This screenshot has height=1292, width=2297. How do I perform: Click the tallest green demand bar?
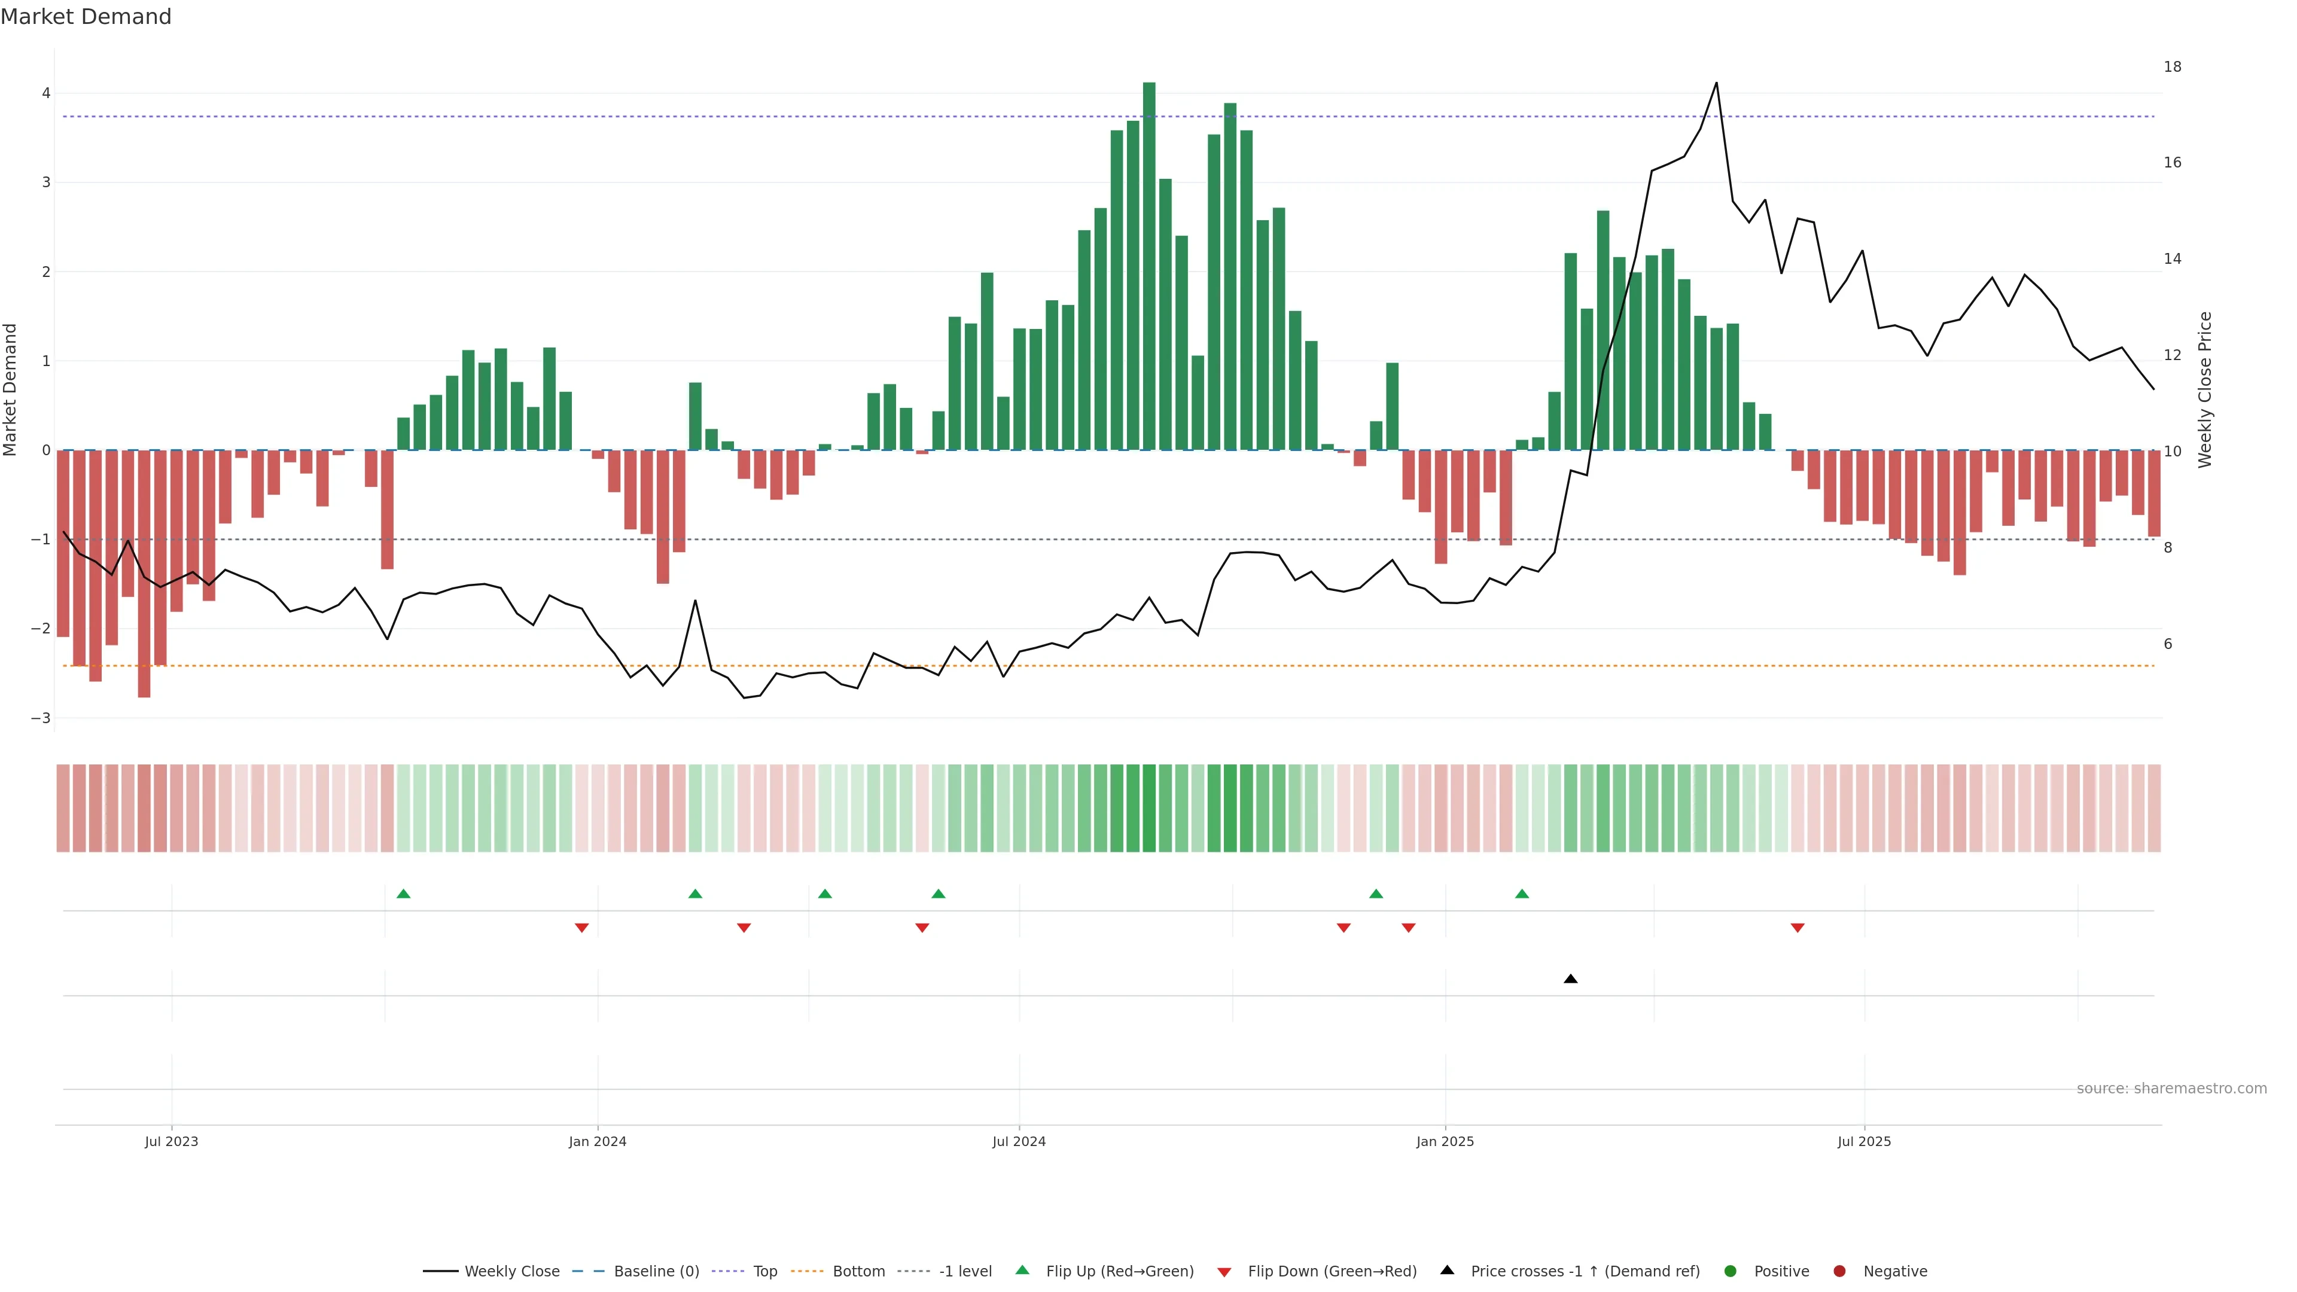(x=1149, y=267)
